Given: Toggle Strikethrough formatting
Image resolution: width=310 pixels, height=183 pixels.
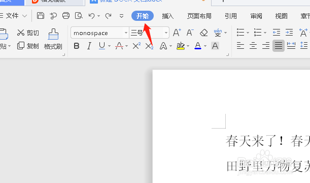Looking at the screenshot, I should 119,46.
